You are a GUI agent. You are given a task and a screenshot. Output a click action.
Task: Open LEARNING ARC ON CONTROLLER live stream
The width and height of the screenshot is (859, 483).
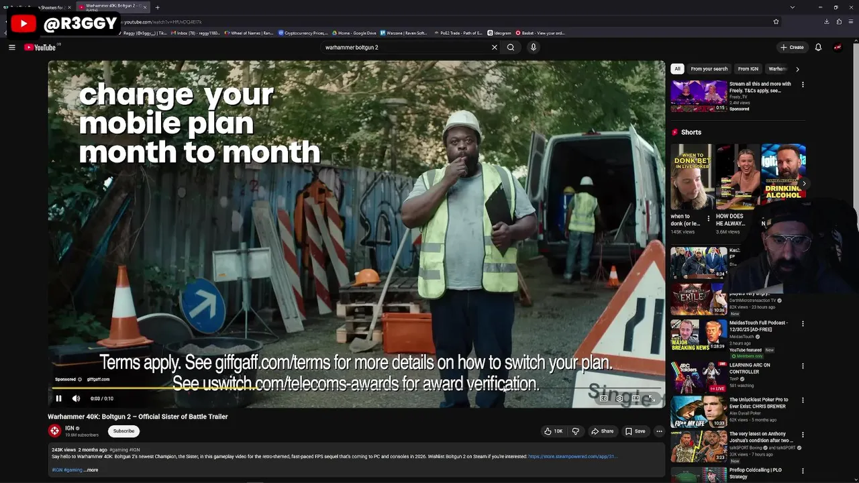[x=699, y=377]
